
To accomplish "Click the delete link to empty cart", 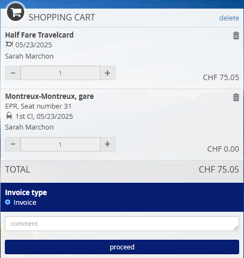I will click(x=229, y=18).
